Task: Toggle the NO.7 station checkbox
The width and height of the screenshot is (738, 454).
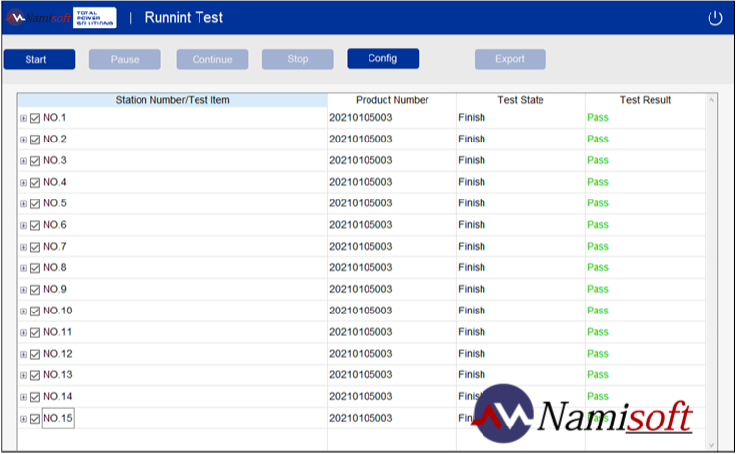Action: (x=35, y=247)
